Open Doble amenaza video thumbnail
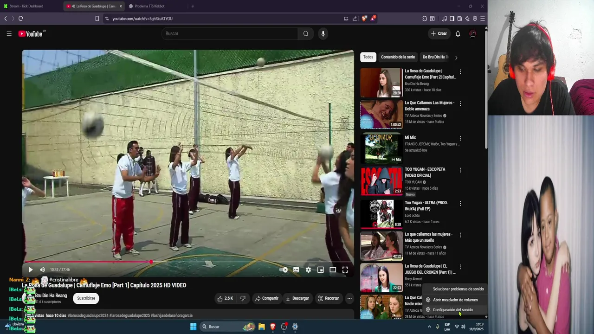 (381, 115)
